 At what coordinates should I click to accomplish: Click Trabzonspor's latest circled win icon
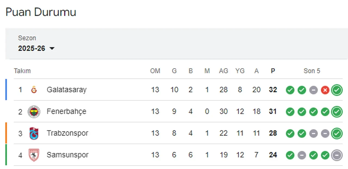pos(337,133)
